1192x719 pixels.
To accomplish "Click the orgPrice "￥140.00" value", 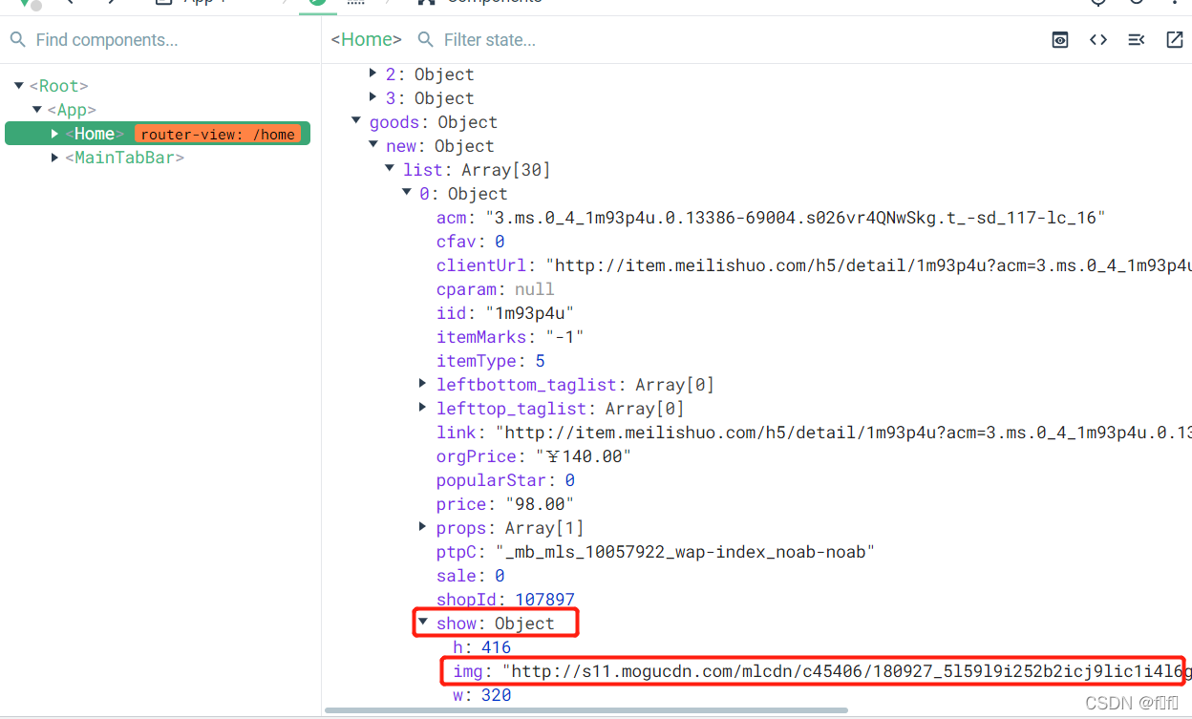I will [583, 456].
